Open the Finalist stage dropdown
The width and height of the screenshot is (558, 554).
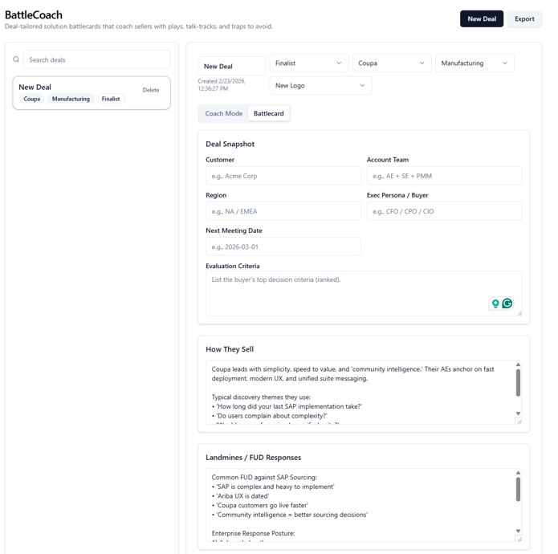click(x=308, y=63)
